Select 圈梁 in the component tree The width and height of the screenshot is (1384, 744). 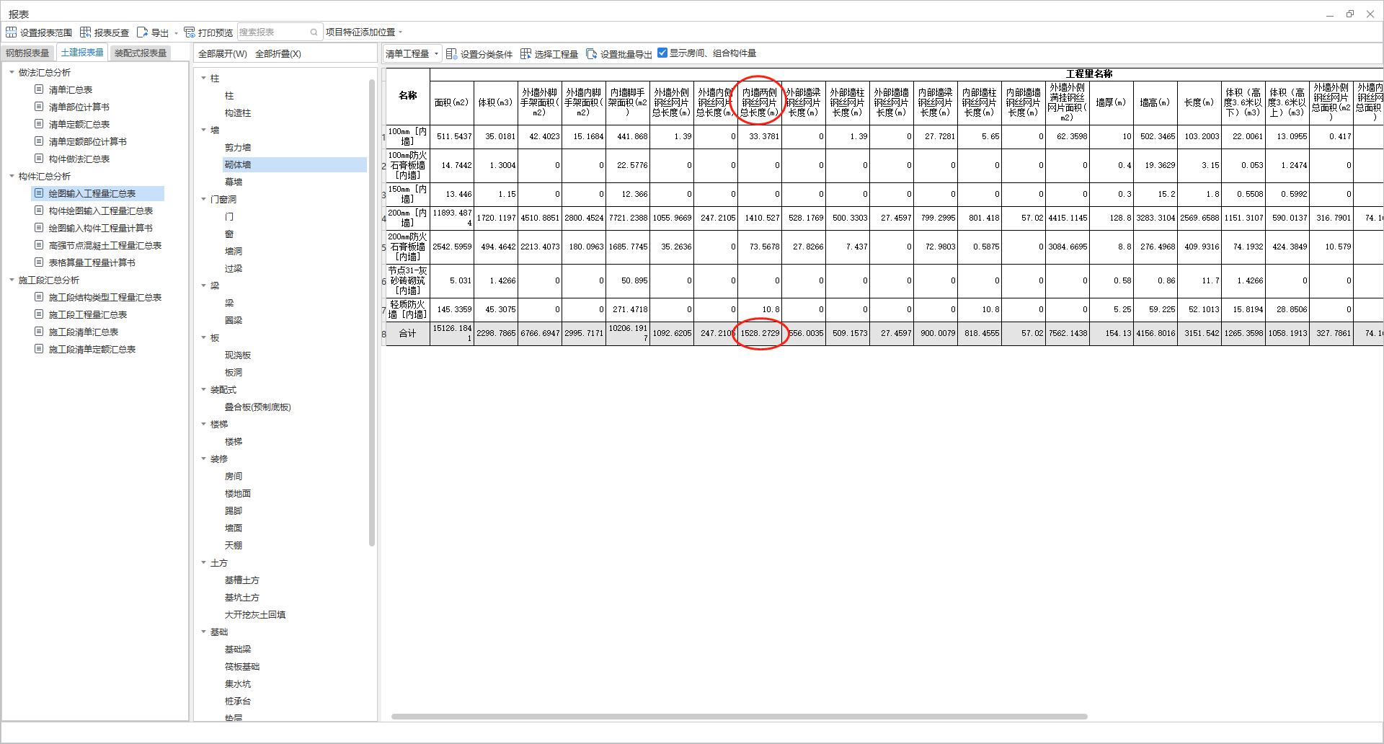coord(234,320)
